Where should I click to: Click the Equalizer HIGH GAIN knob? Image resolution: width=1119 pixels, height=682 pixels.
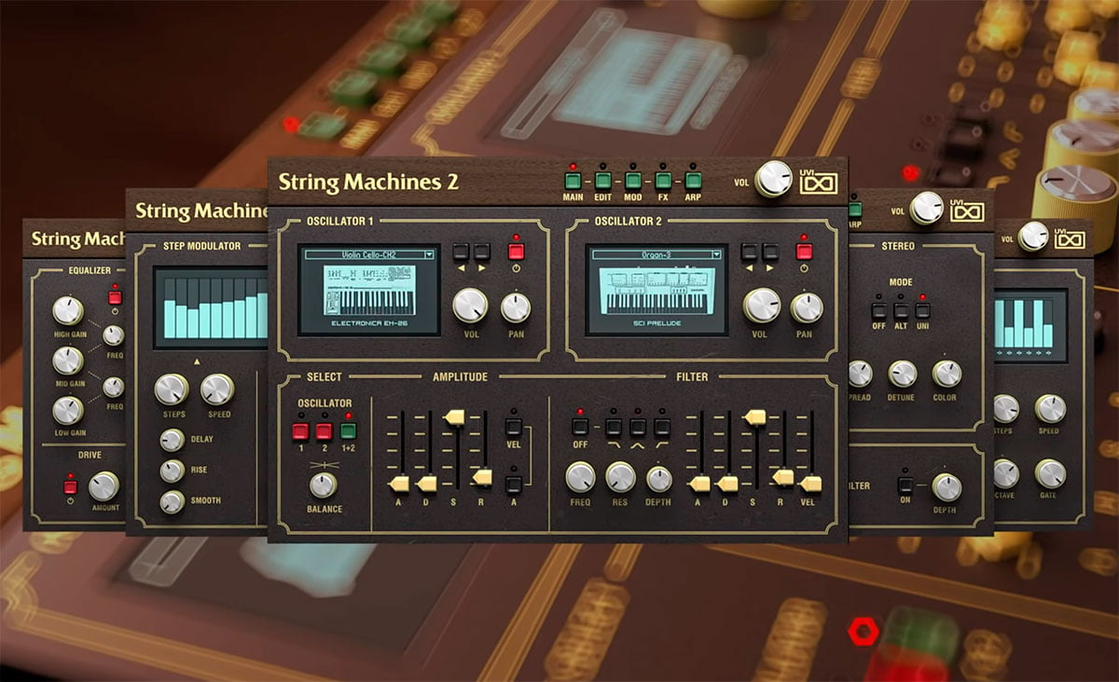tap(68, 311)
